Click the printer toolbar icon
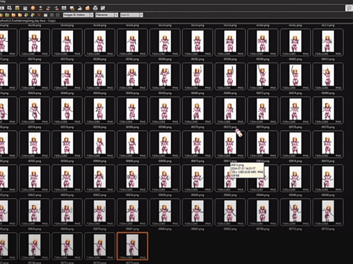Viewport: 353px width, 264px height. (x=95, y=8)
